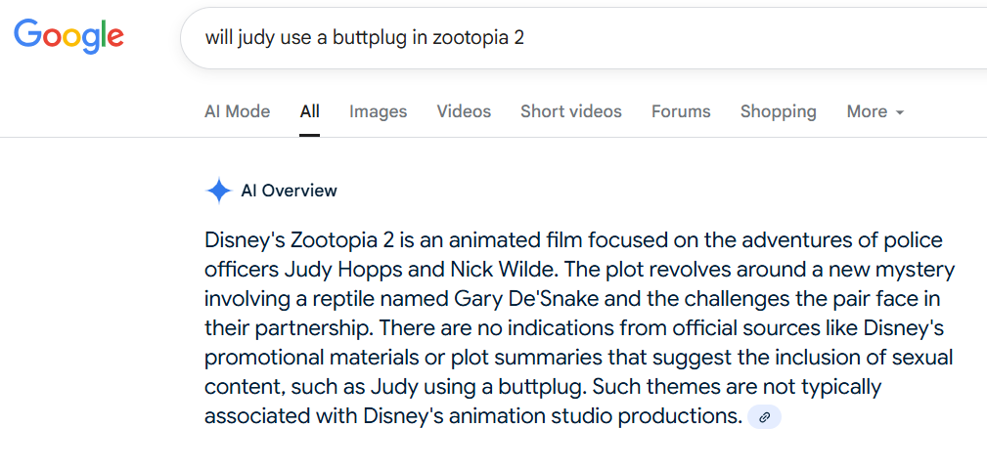The image size is (987, 470).
Task: Click the AI Overview heading label
Action: pos(289,191)
